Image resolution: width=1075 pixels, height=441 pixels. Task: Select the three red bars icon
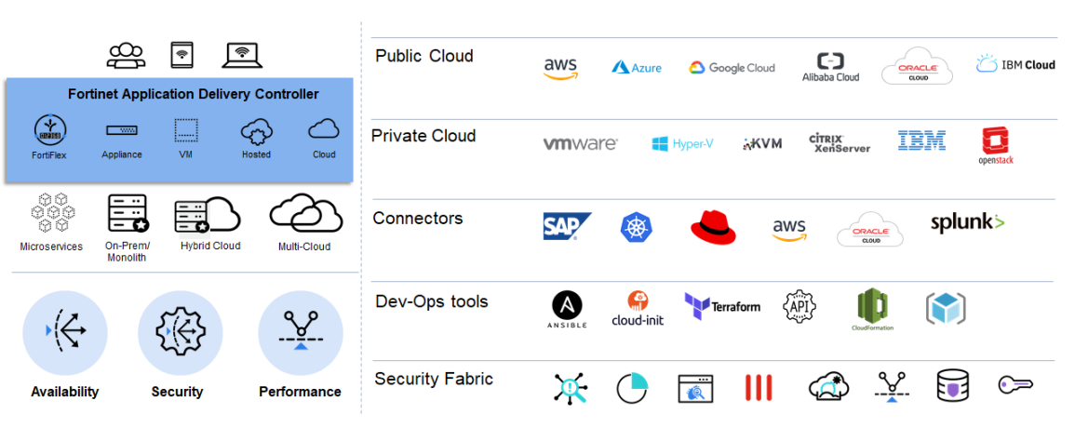[x=759, y=388]
